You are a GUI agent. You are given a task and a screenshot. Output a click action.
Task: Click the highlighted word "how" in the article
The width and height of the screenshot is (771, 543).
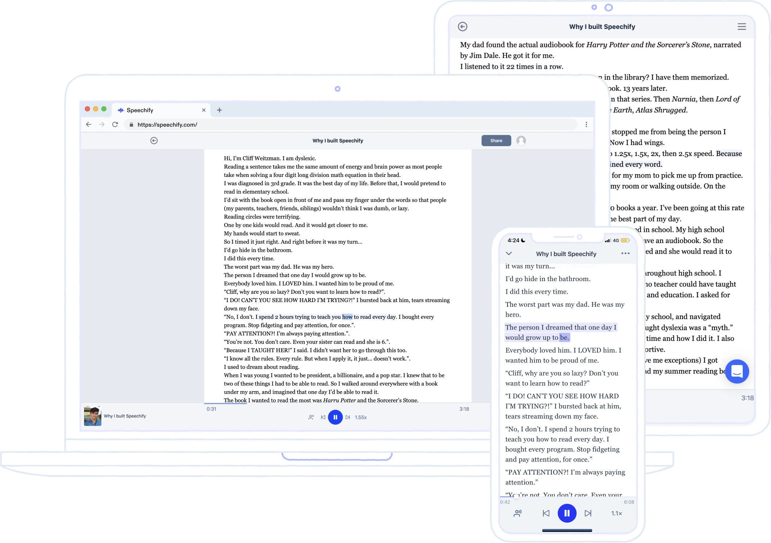(347, 317)
